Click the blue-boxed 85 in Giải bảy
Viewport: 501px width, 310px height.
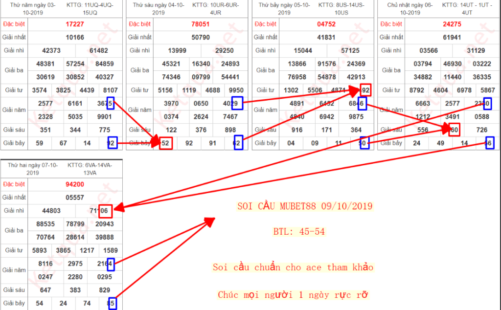[112, 303]
